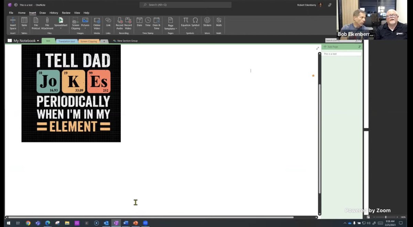Open PowerPoint from the taskbar
Viewport: 413px width, 227px height.
(x=136, y=223)
